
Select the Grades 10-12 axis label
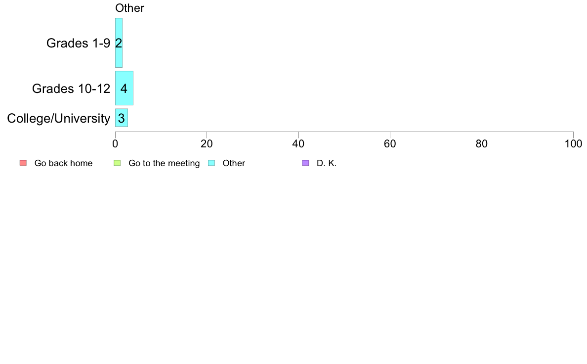click(71, 89)
